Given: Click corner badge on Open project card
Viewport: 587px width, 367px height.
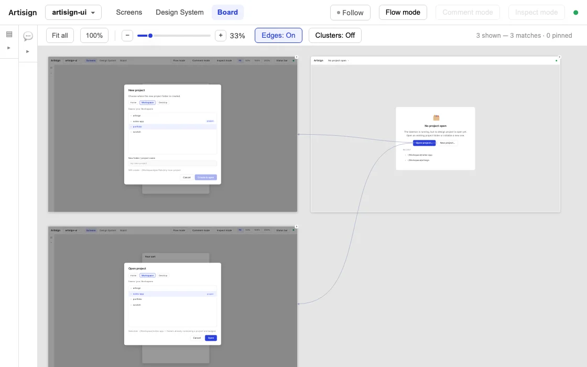Looking at the screenshot, I should tap(297, 226).
